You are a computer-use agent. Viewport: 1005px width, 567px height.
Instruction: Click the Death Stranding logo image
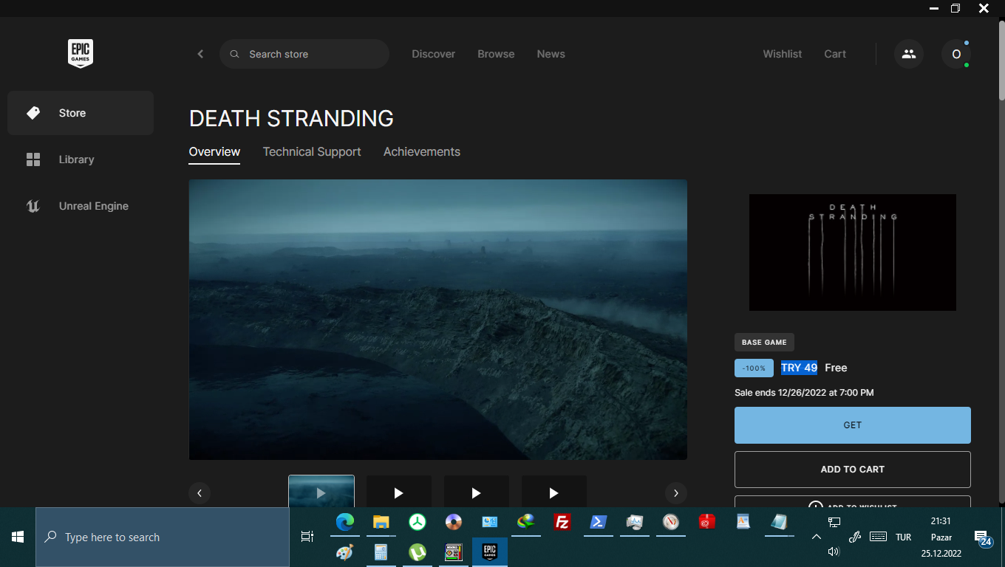click(x=853, y=252)
